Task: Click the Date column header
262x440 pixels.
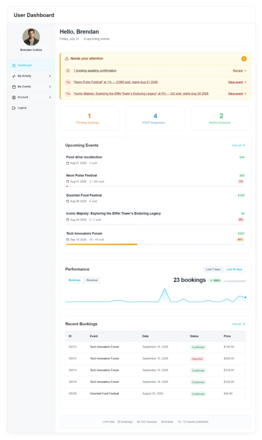Action: 145,336
